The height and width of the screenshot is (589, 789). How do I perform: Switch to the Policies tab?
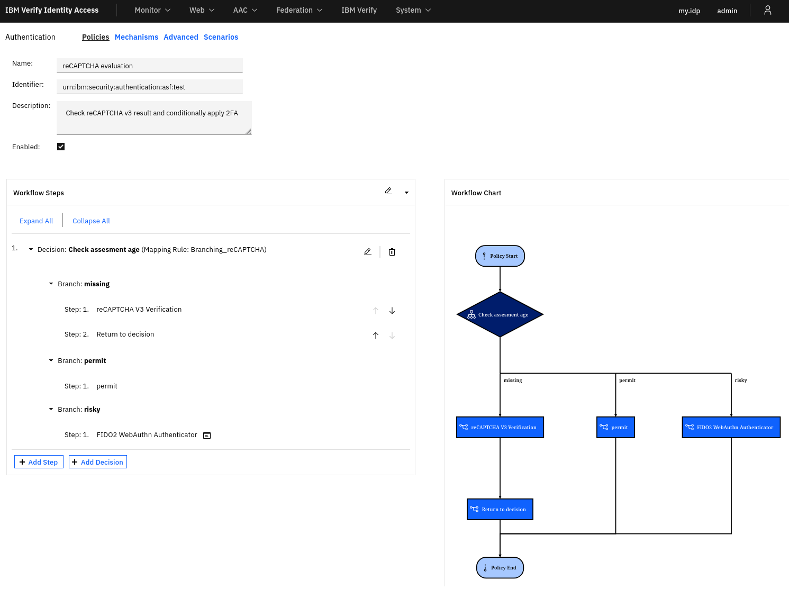[96, 37]
